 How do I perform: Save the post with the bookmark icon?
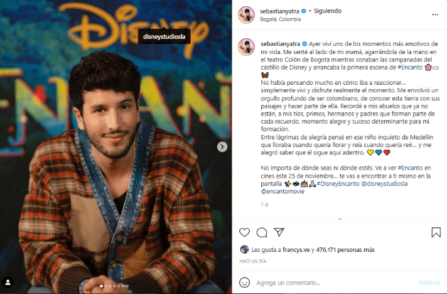coord(436,232)
